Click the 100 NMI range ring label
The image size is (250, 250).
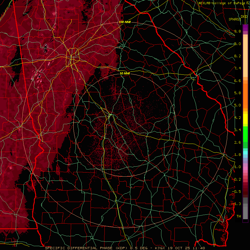click(x=125, y=22)
